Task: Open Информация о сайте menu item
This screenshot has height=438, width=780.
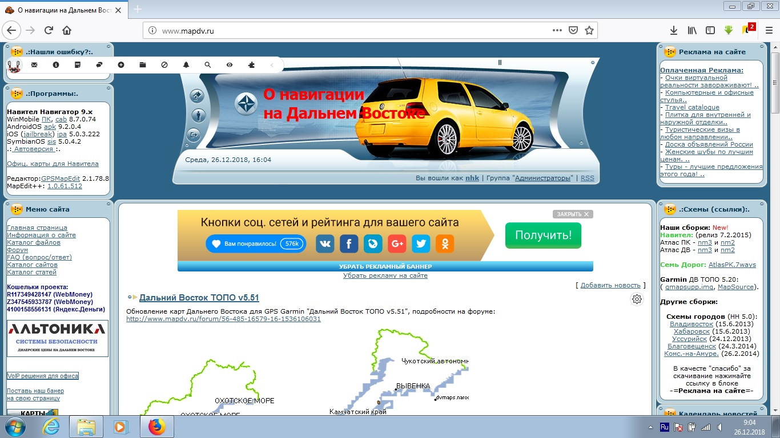Action: tap(41, 235)
